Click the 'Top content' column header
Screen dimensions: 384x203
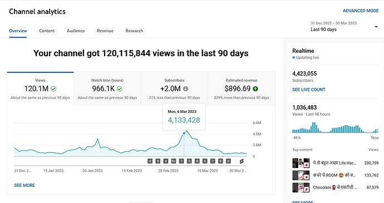coord(302,150)
